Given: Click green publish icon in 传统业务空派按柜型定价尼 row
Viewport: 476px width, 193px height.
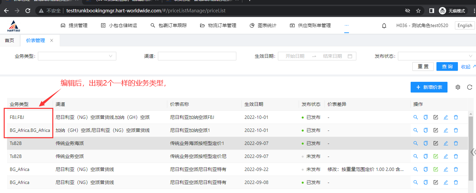Looking at the screenshot, I should click(x=436, y=156).
